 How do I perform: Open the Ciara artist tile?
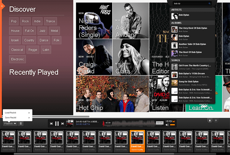coord(131,57)
